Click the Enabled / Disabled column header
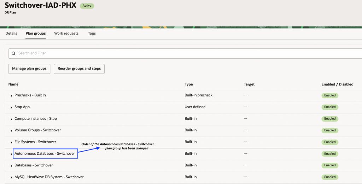 337,84
